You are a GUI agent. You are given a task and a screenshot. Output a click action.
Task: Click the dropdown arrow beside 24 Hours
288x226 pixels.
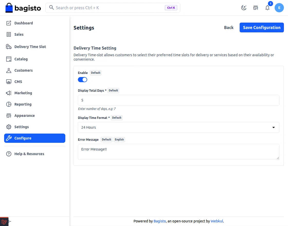tap(274, 127)
